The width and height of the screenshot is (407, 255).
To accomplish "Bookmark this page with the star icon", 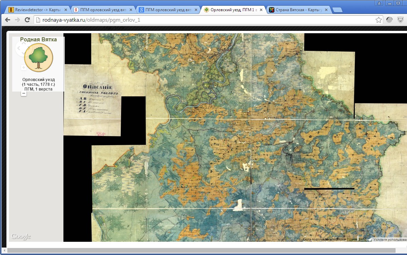I will point(379,20).
